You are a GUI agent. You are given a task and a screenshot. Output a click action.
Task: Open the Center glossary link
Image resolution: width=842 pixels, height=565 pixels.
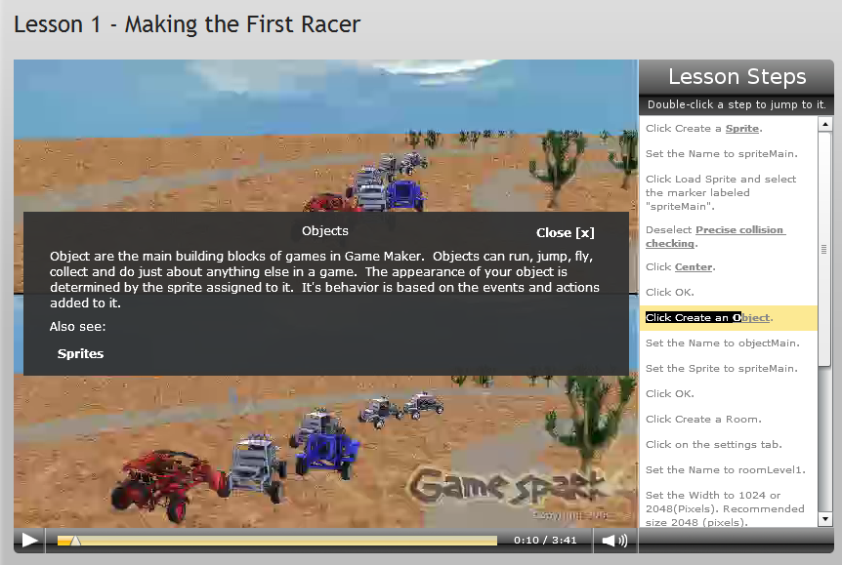694,266
